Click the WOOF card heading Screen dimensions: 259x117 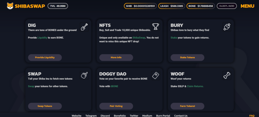[177, 74]
